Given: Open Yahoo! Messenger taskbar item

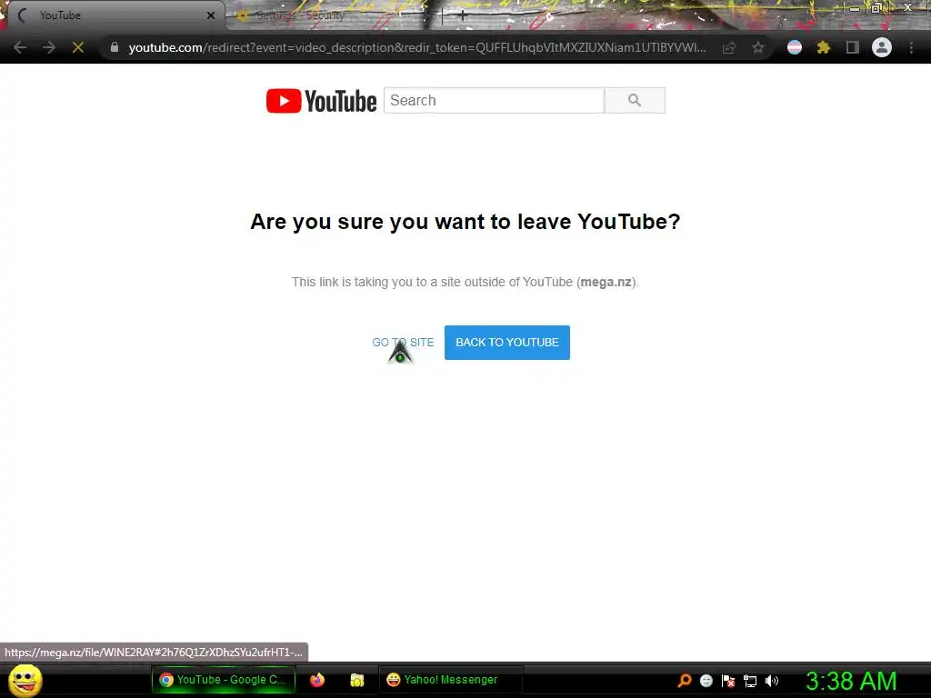Looking at the screenshot, I should pos(450,680).
